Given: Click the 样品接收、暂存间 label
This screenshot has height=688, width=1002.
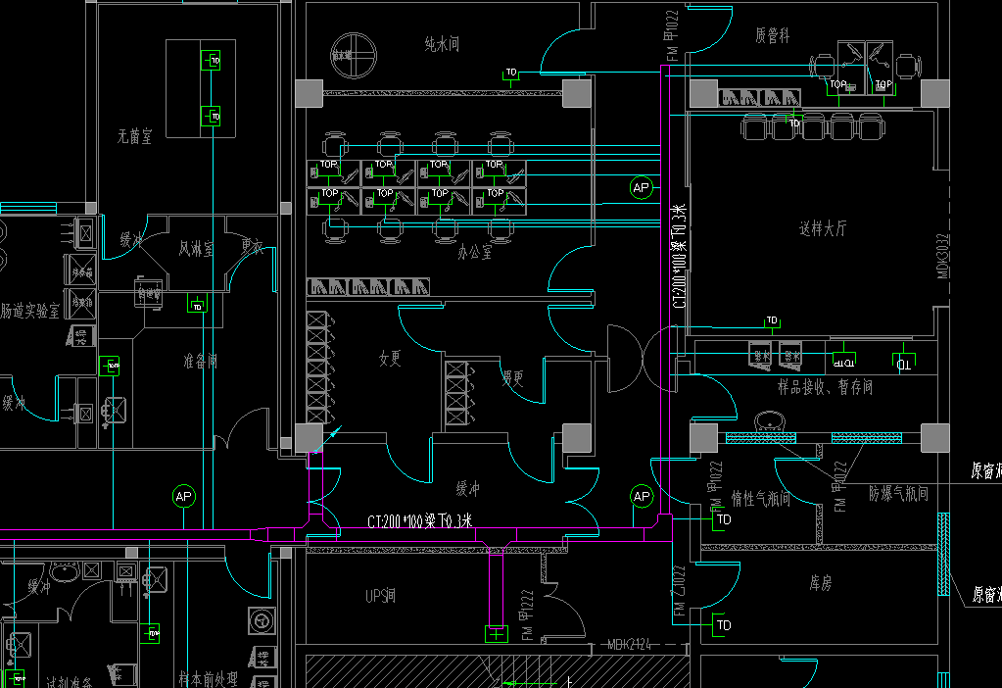Looking at the screenshot, I should 825,386.
